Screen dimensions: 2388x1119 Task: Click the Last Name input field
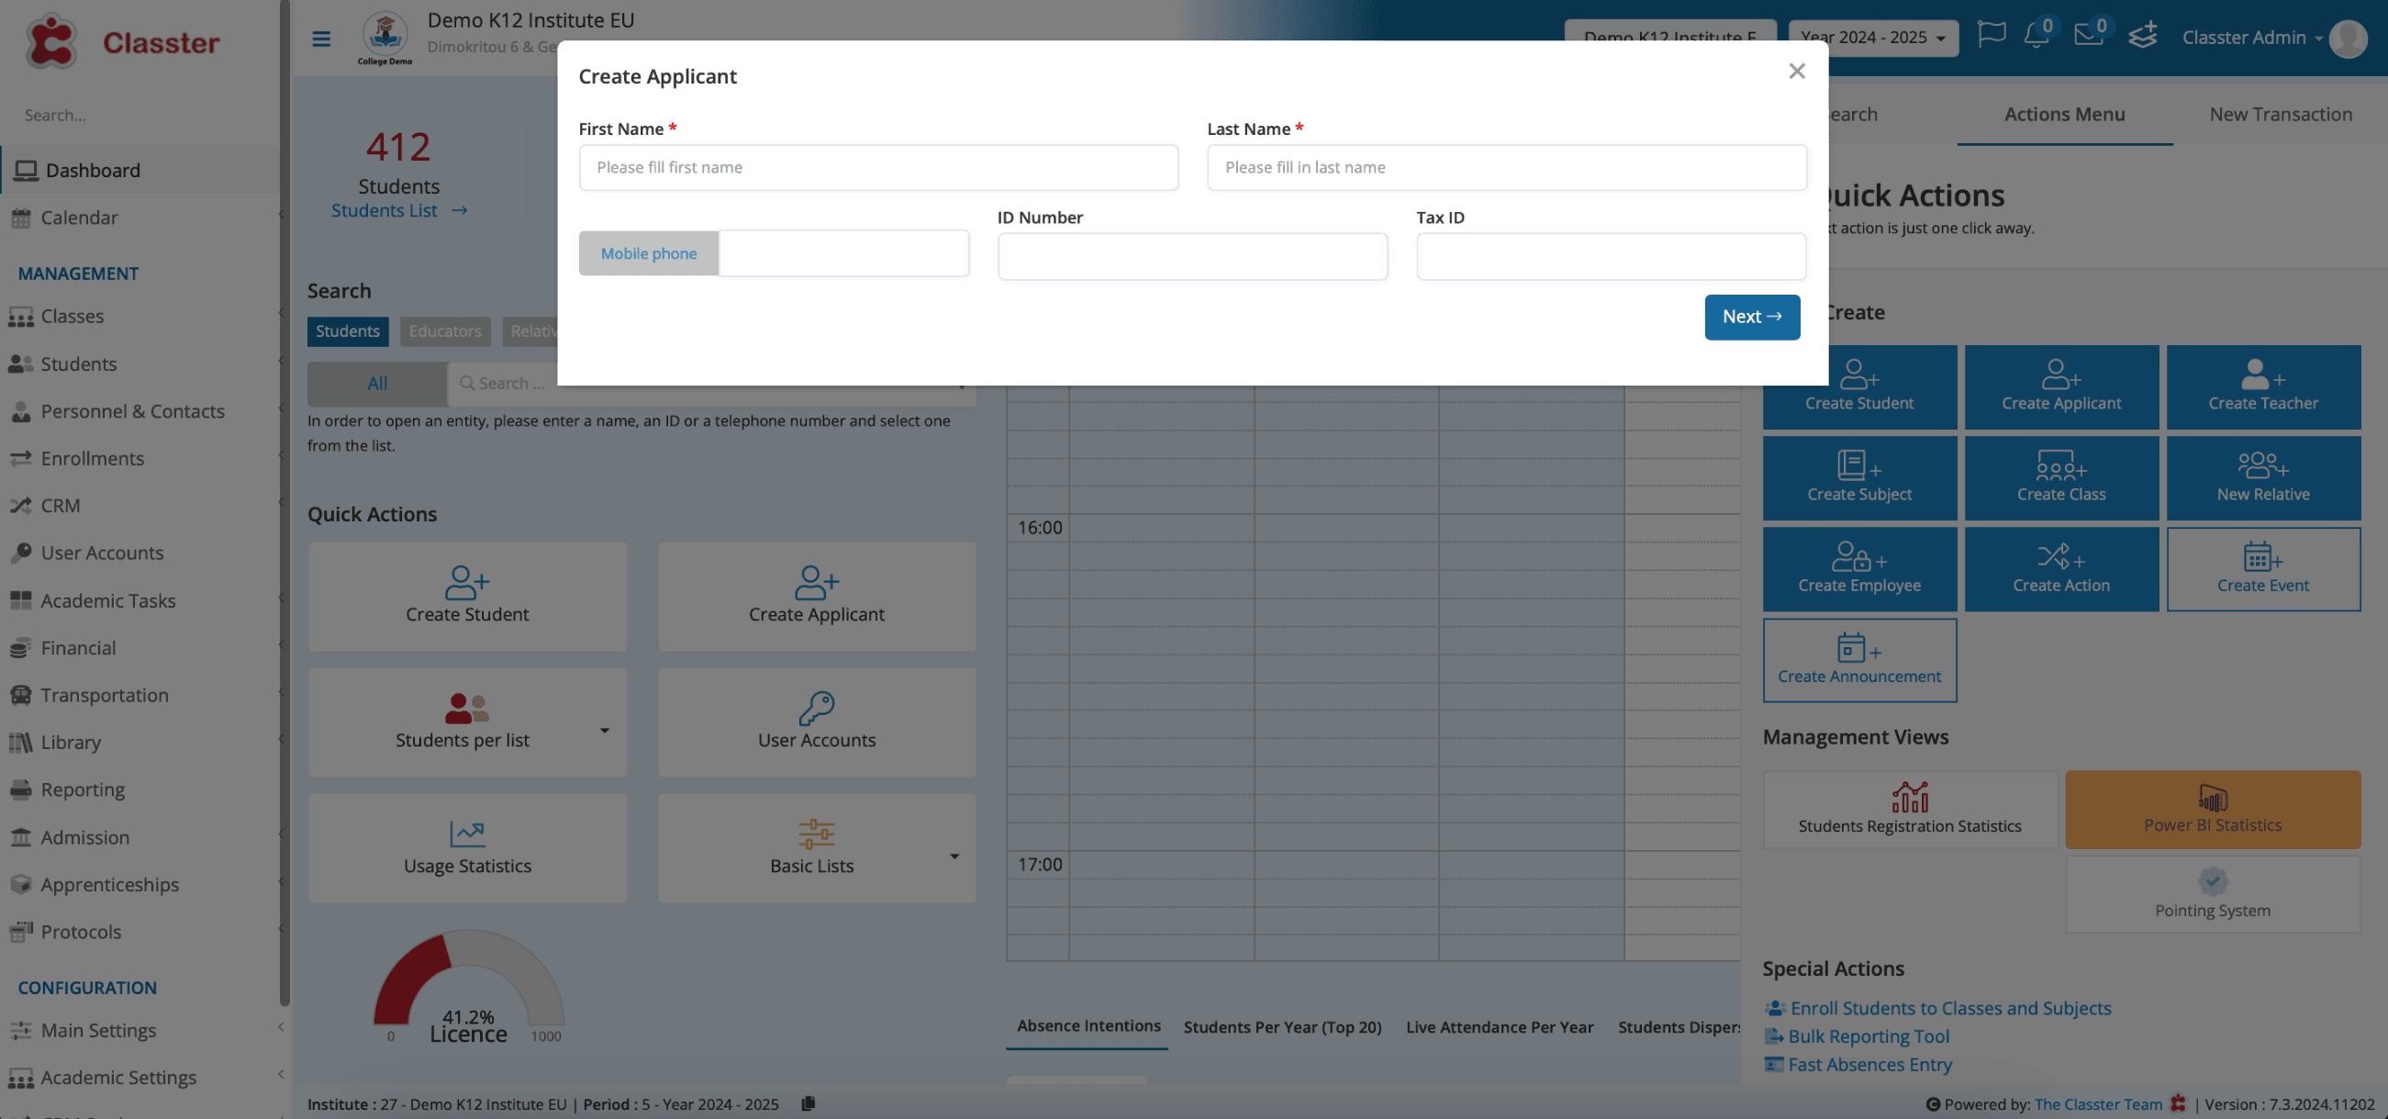point(1506,168)
